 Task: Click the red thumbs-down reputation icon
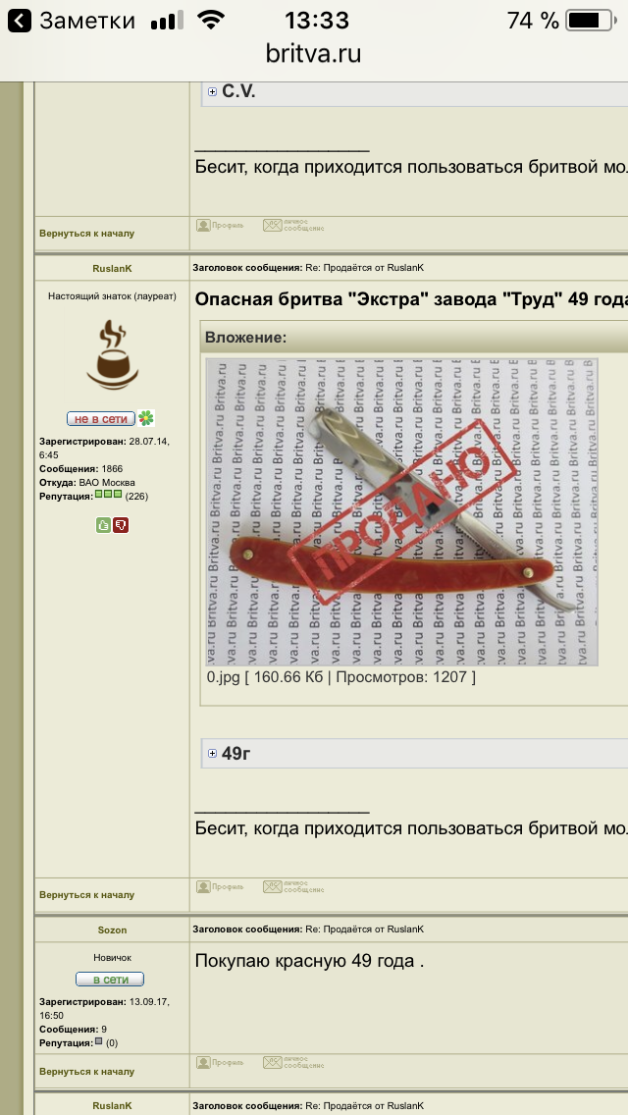(121, 525)
